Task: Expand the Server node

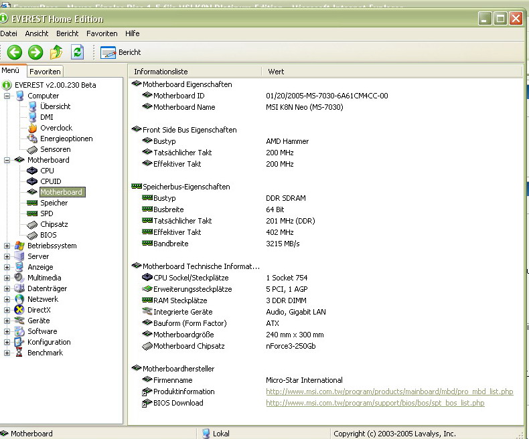Action: [7, 256]
